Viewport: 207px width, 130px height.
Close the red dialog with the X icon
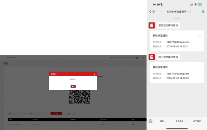click(x=95, y=74)
